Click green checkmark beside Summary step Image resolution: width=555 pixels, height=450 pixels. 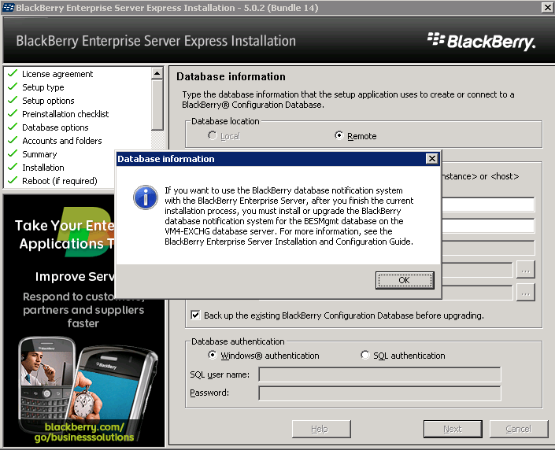(12, 154)
